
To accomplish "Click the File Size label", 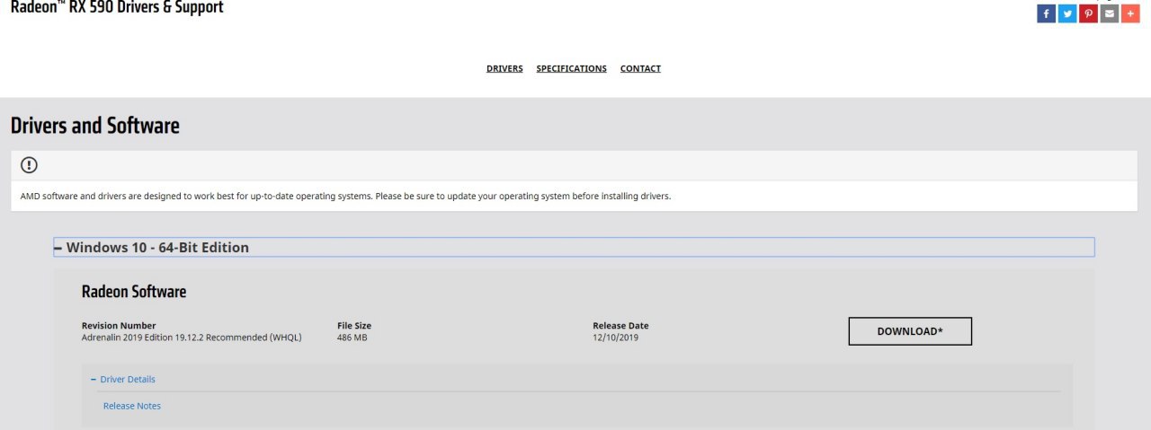I will point(354,326).
